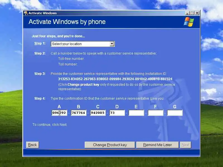Click the grayed-out Next button
The height and width of the screenshot is (167, 223).
coord(185,145)
